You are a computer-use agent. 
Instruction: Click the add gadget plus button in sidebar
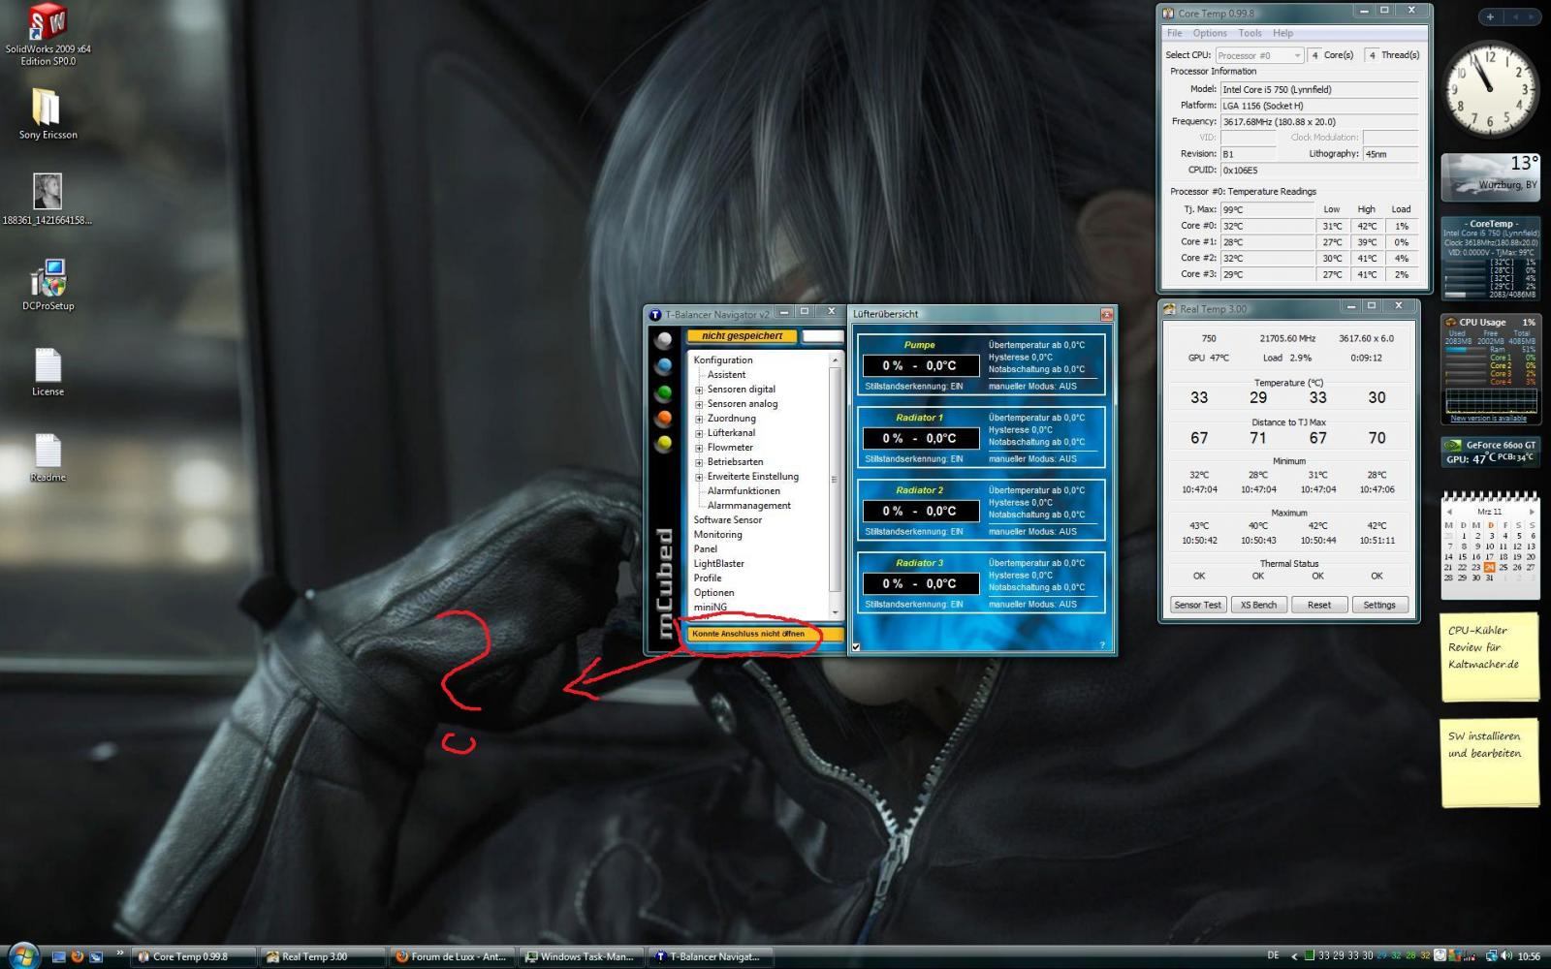tap(1490, 16)
